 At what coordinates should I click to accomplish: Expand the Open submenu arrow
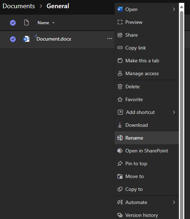coord(174,9)
